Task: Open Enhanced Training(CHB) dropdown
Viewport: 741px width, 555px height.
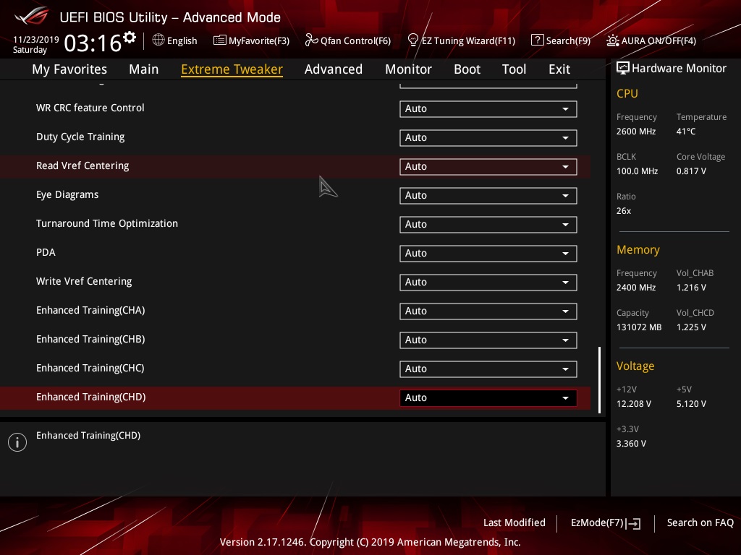Action: point(488,340)
